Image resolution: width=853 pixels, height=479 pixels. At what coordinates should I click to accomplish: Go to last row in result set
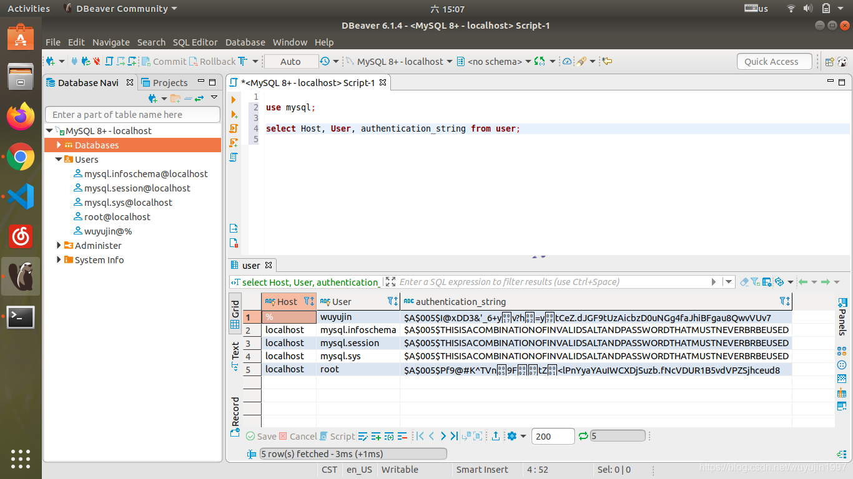click(x=454, y=436)
